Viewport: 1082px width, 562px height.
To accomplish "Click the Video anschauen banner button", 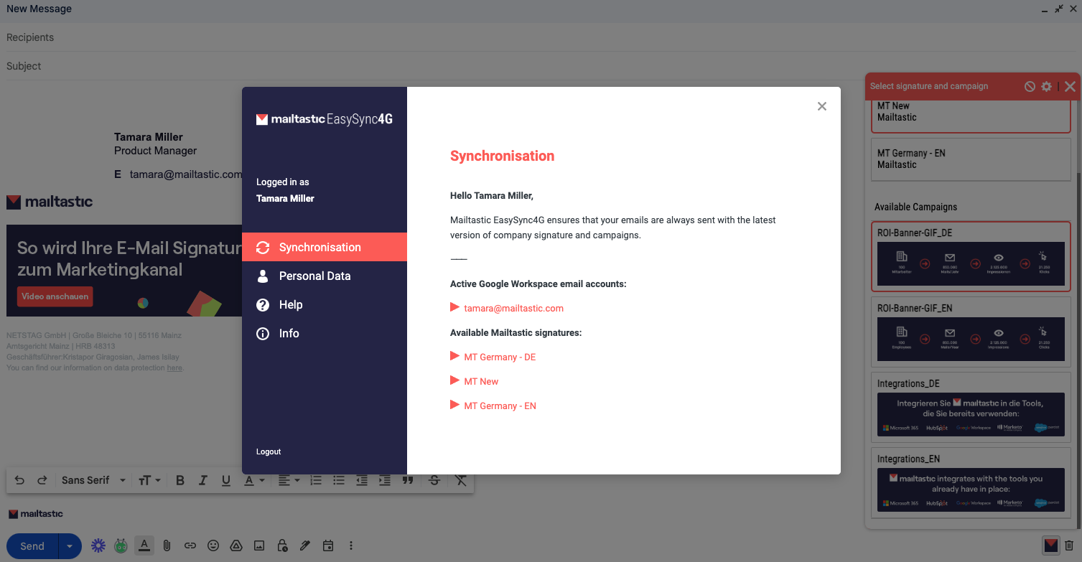I will pyautogui.click(x=55, y=296).
